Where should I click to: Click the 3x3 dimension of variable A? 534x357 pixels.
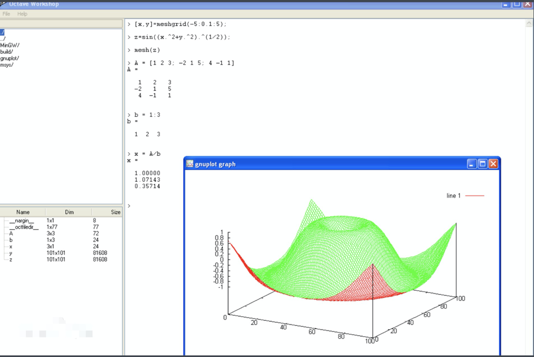(x=50, y=233)
